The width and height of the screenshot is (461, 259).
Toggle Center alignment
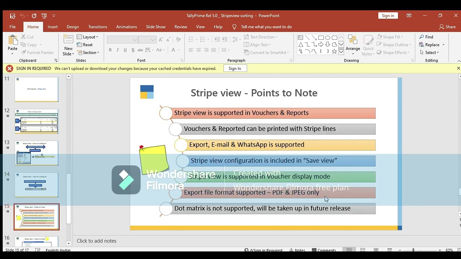pyautogui.click(x=198, y=50)
